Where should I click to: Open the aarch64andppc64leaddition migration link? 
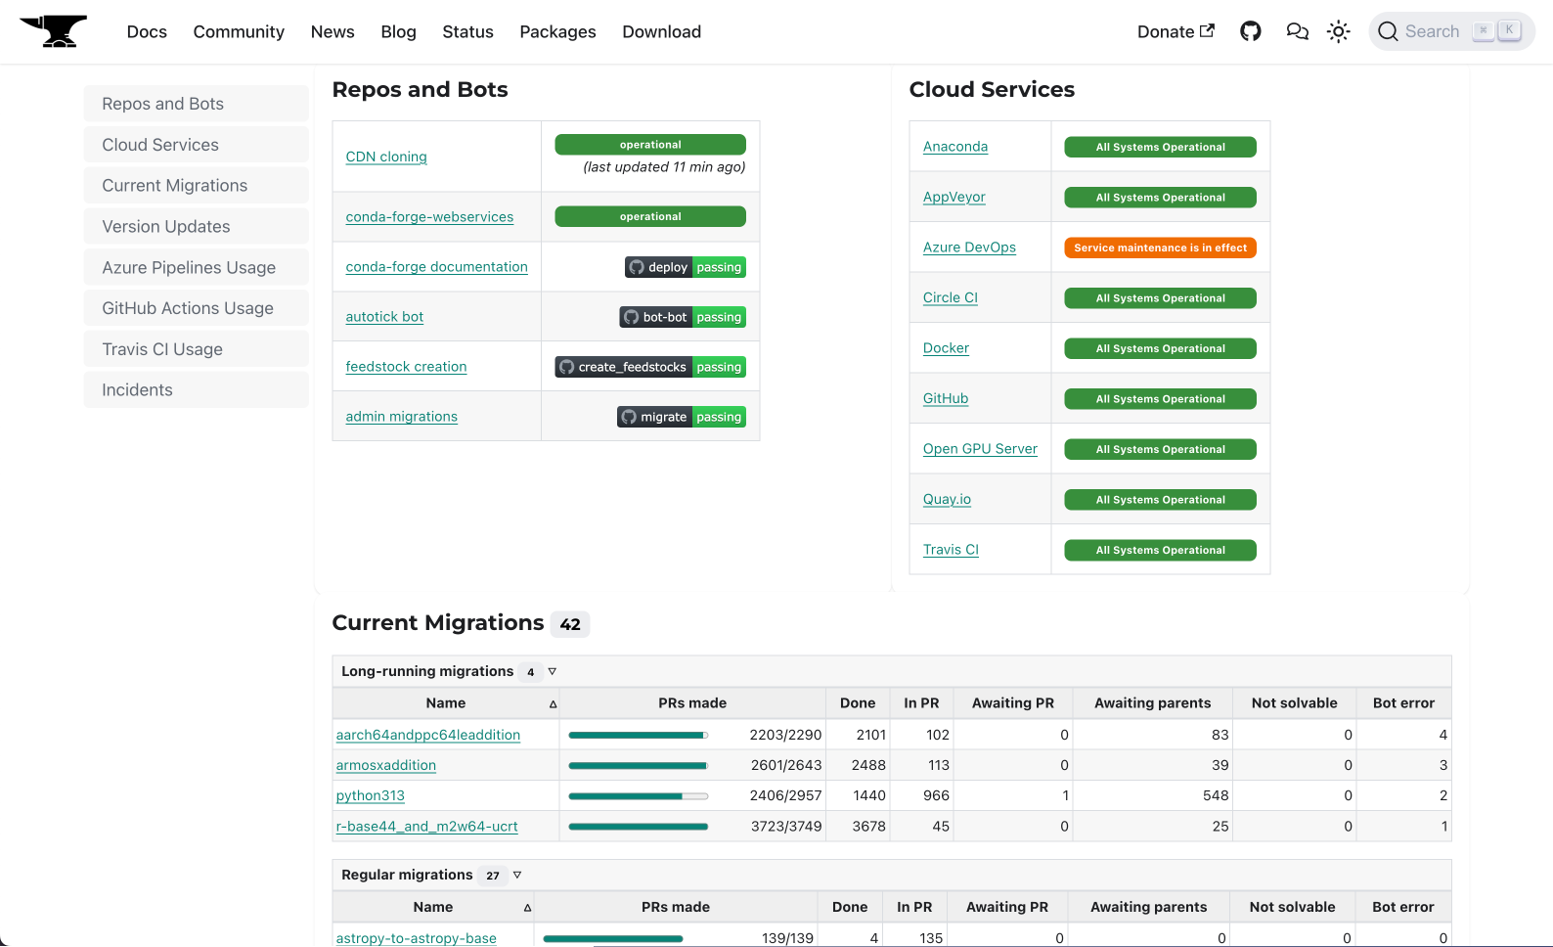click(427, 735)
